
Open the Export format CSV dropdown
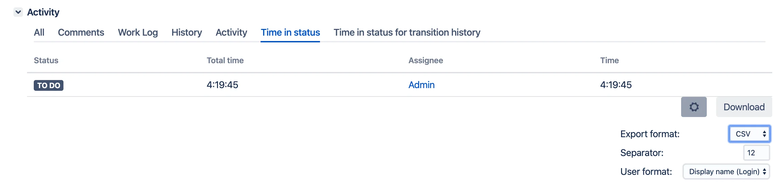749,134
